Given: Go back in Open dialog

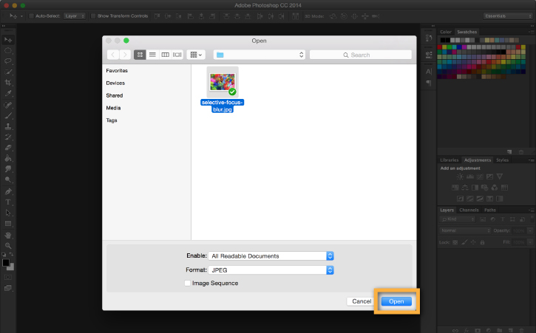Looking at the screenshot, I should pos(113,55).
